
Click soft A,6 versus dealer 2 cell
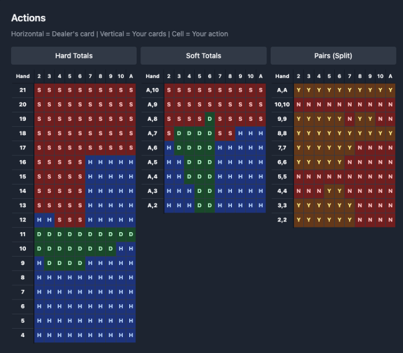(169, 148)
